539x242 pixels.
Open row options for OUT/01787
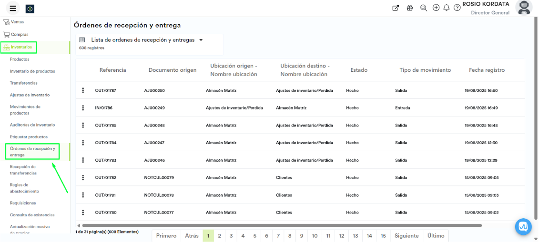(x=83, y=90)
